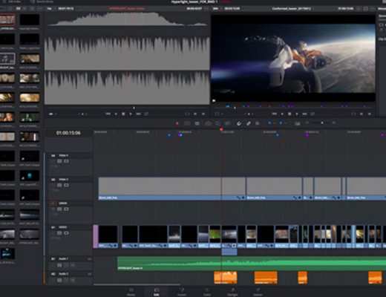
Task: Open the flag color dropdown arrow
Action: (x=274, y=123)
